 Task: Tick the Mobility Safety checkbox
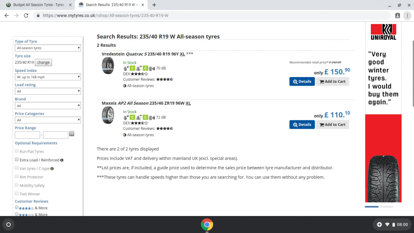17,185
